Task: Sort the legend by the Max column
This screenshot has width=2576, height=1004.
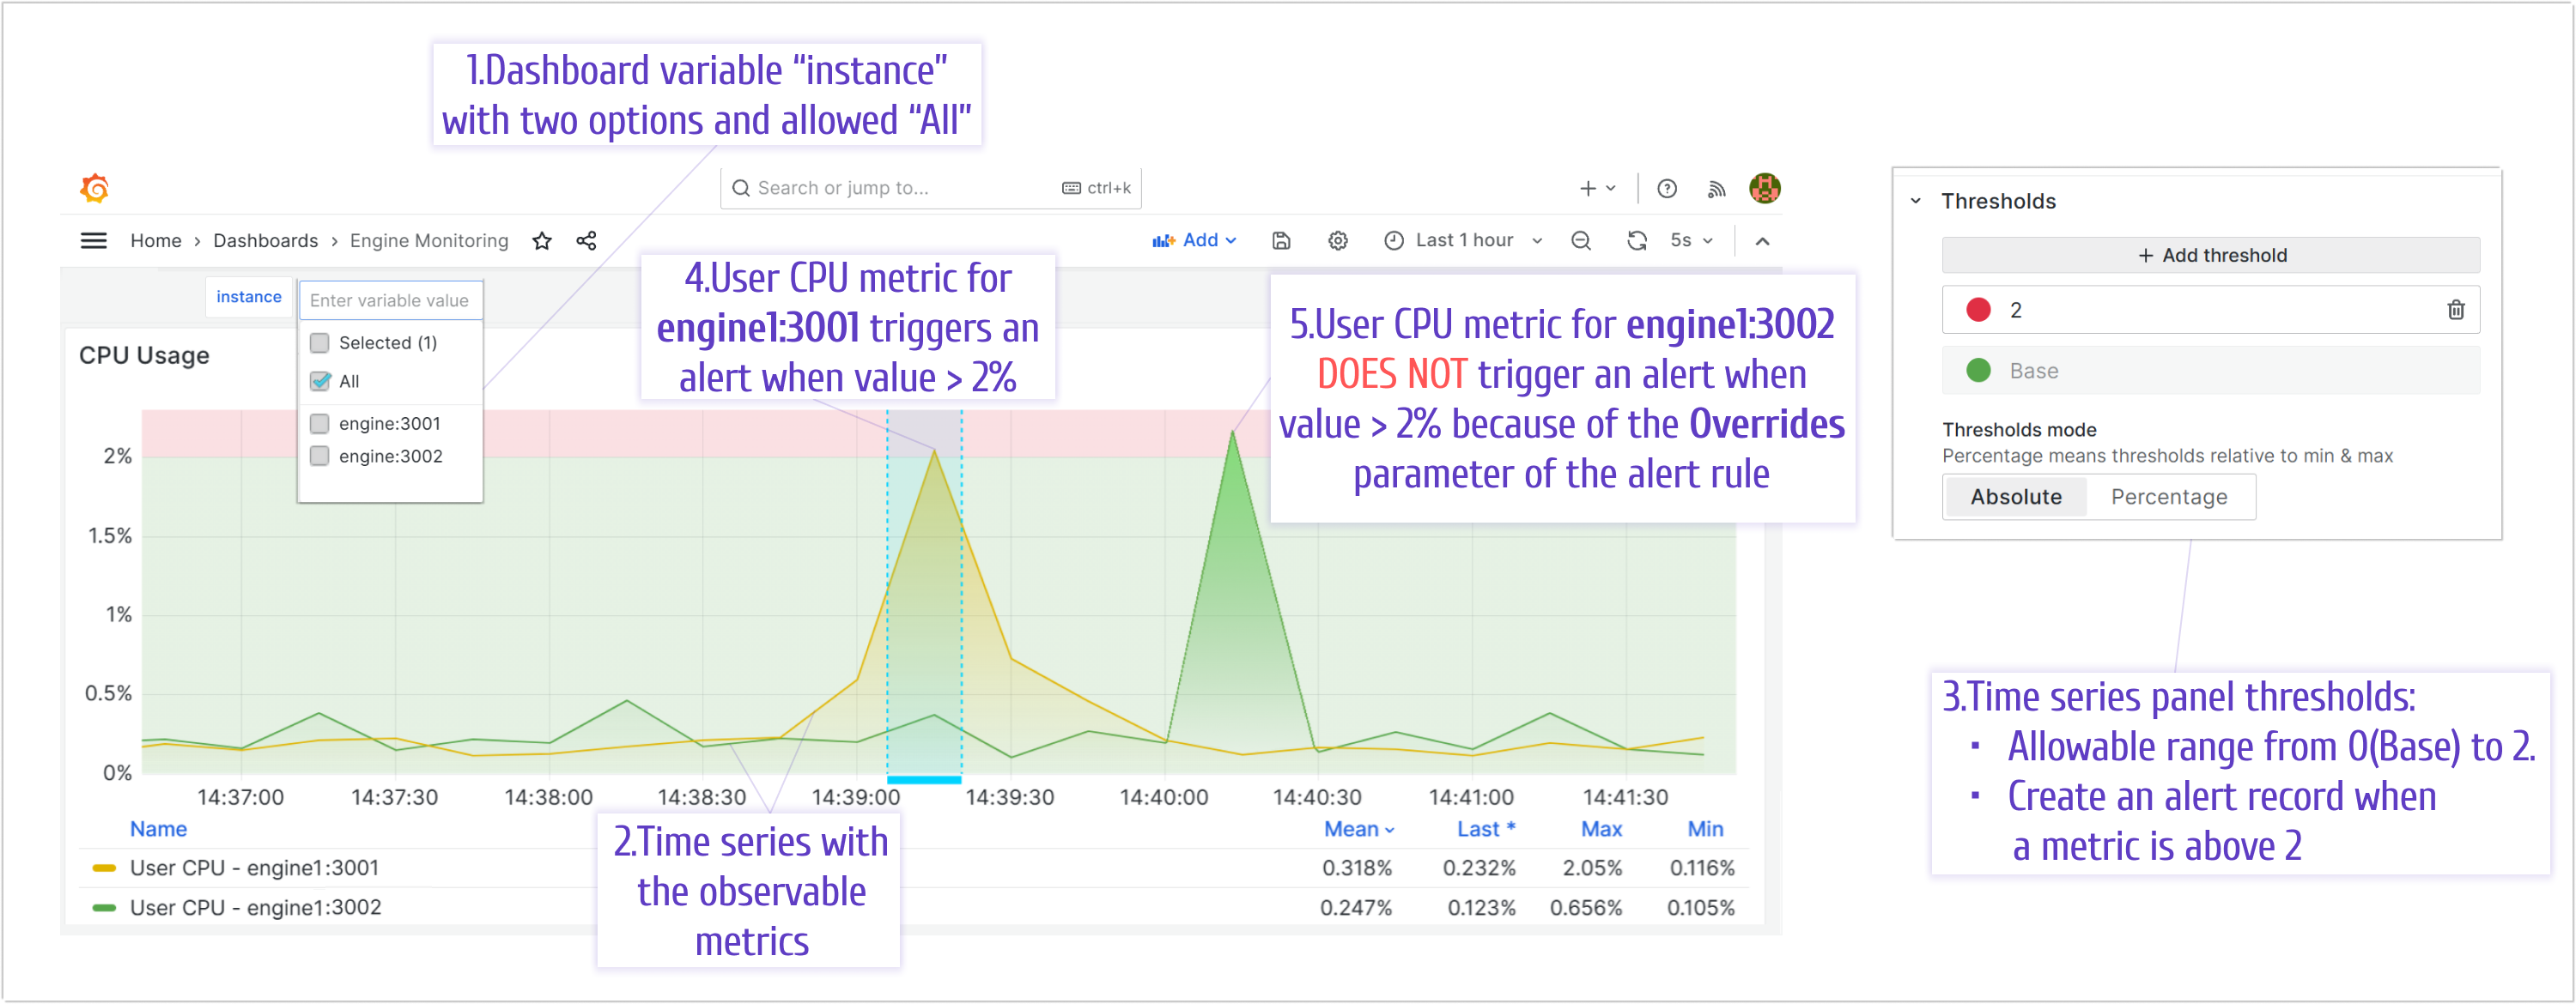Action: (1601, 829)
